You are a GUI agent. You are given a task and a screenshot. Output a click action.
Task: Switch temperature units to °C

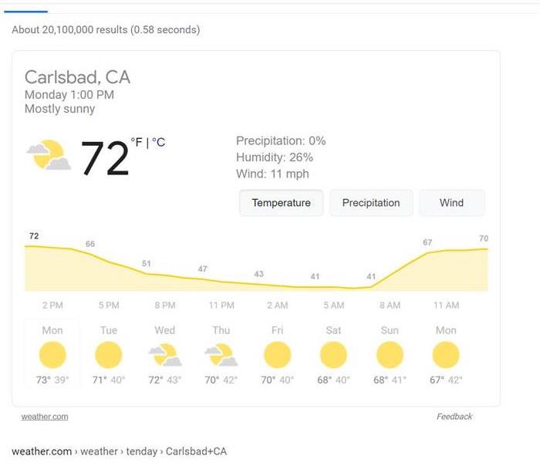(158, 142)
